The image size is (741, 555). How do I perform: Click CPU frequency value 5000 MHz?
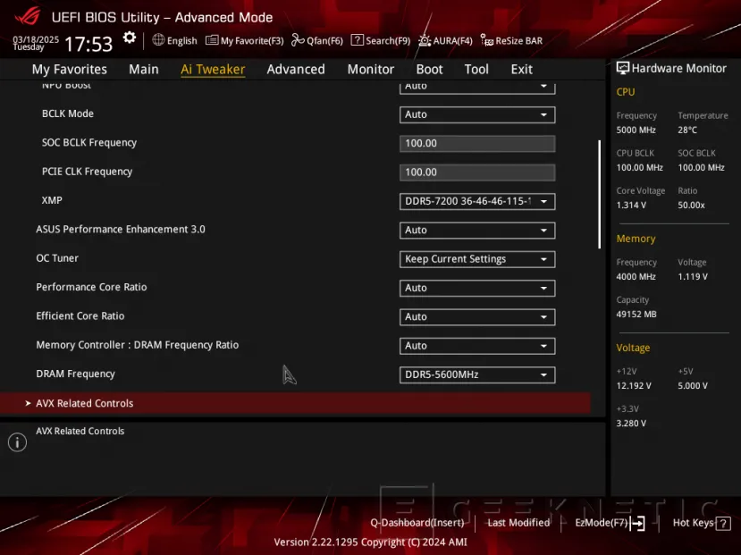[x=636, y=130]
